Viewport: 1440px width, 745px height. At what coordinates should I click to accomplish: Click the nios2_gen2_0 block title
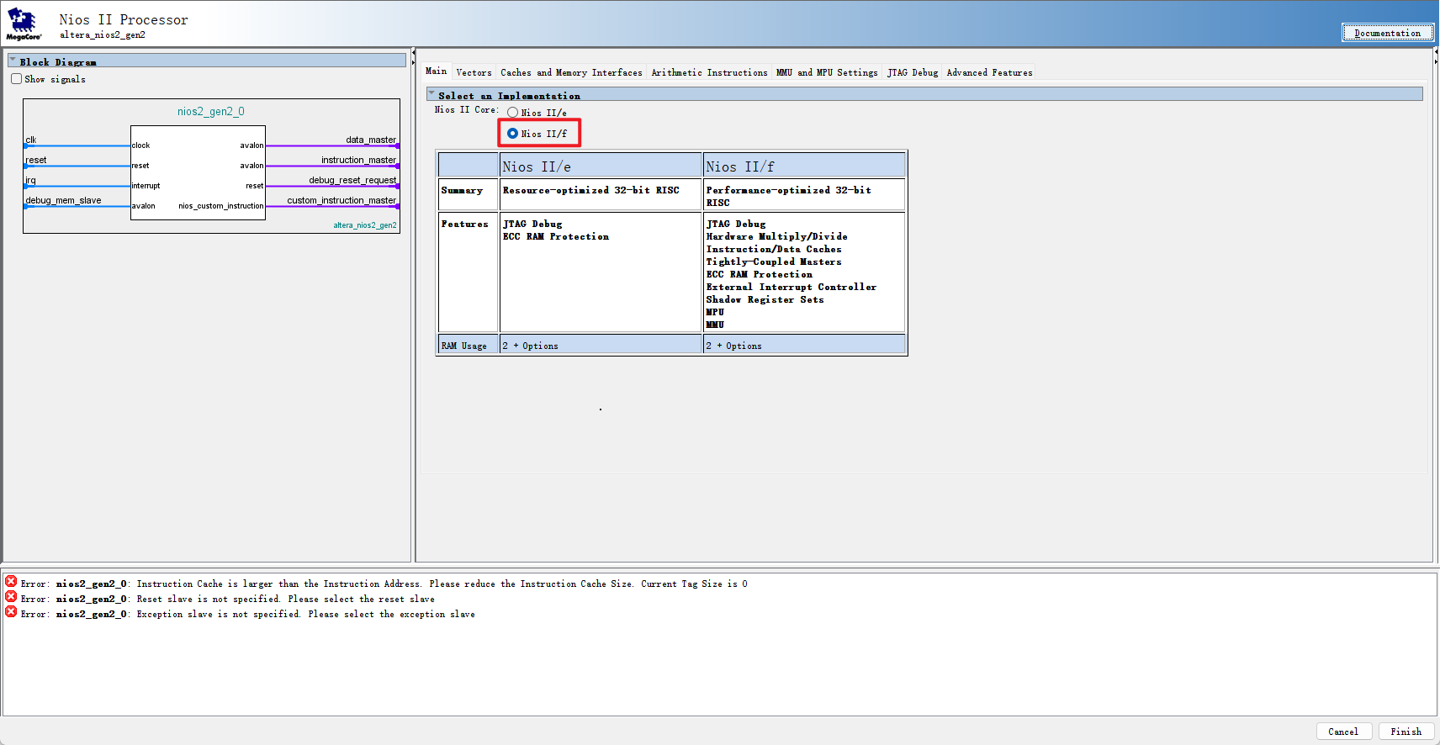(211, 111)
